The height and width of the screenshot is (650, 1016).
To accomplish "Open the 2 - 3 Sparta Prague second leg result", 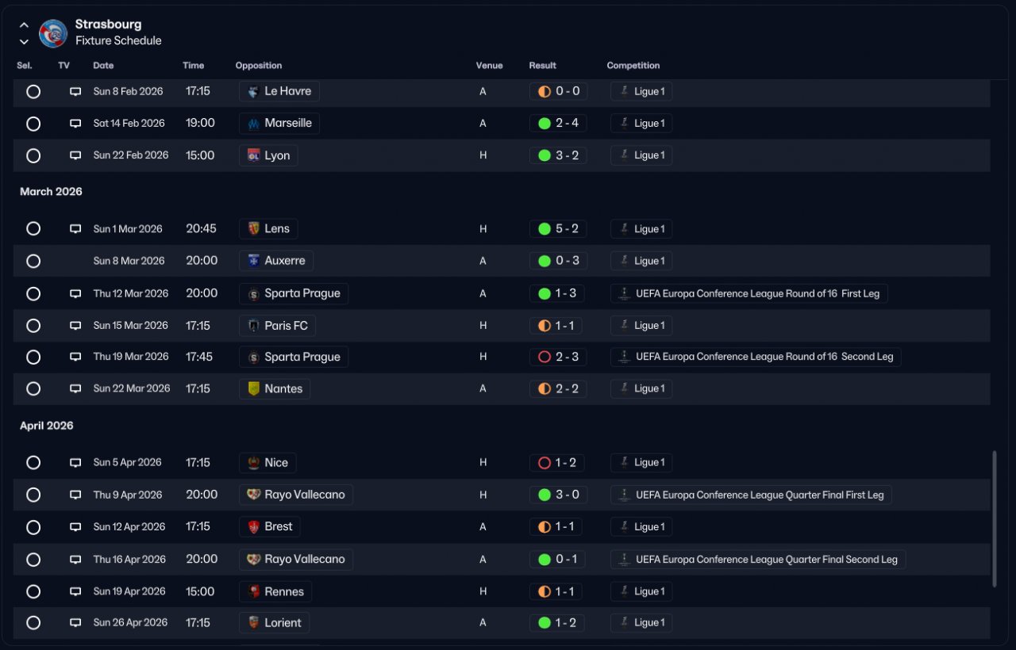I will tap(558, 357).
